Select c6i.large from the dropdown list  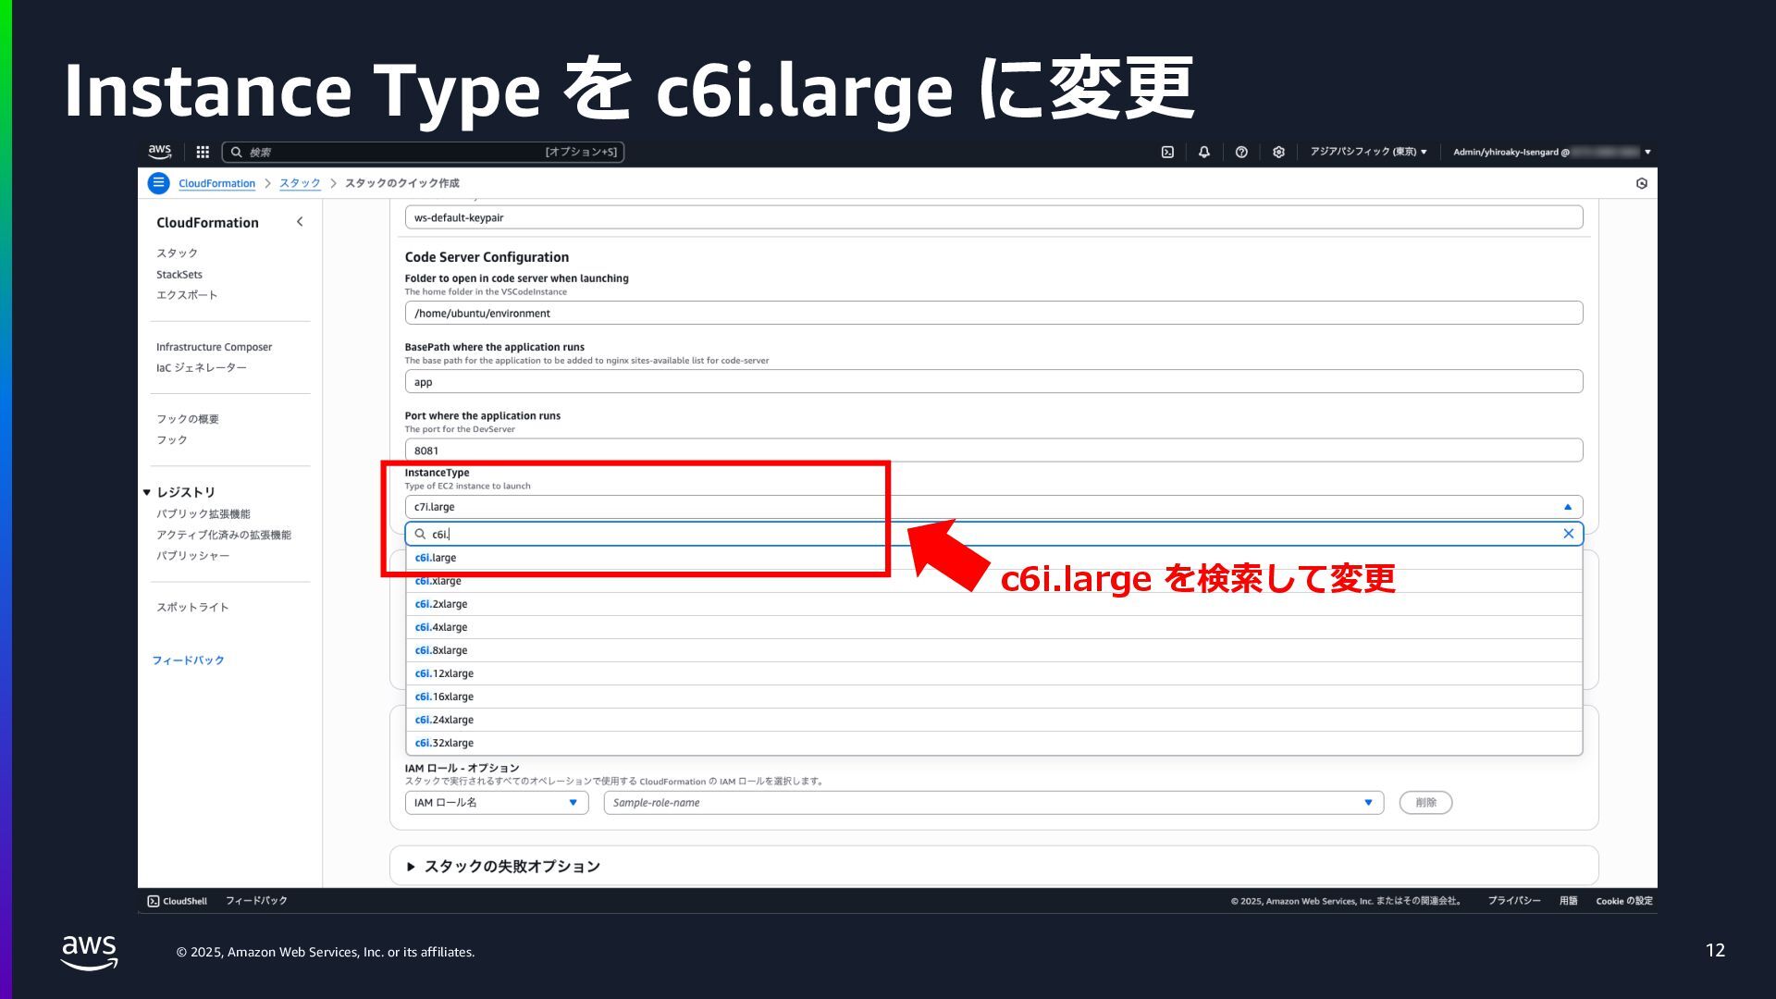[x=437, y=558]
